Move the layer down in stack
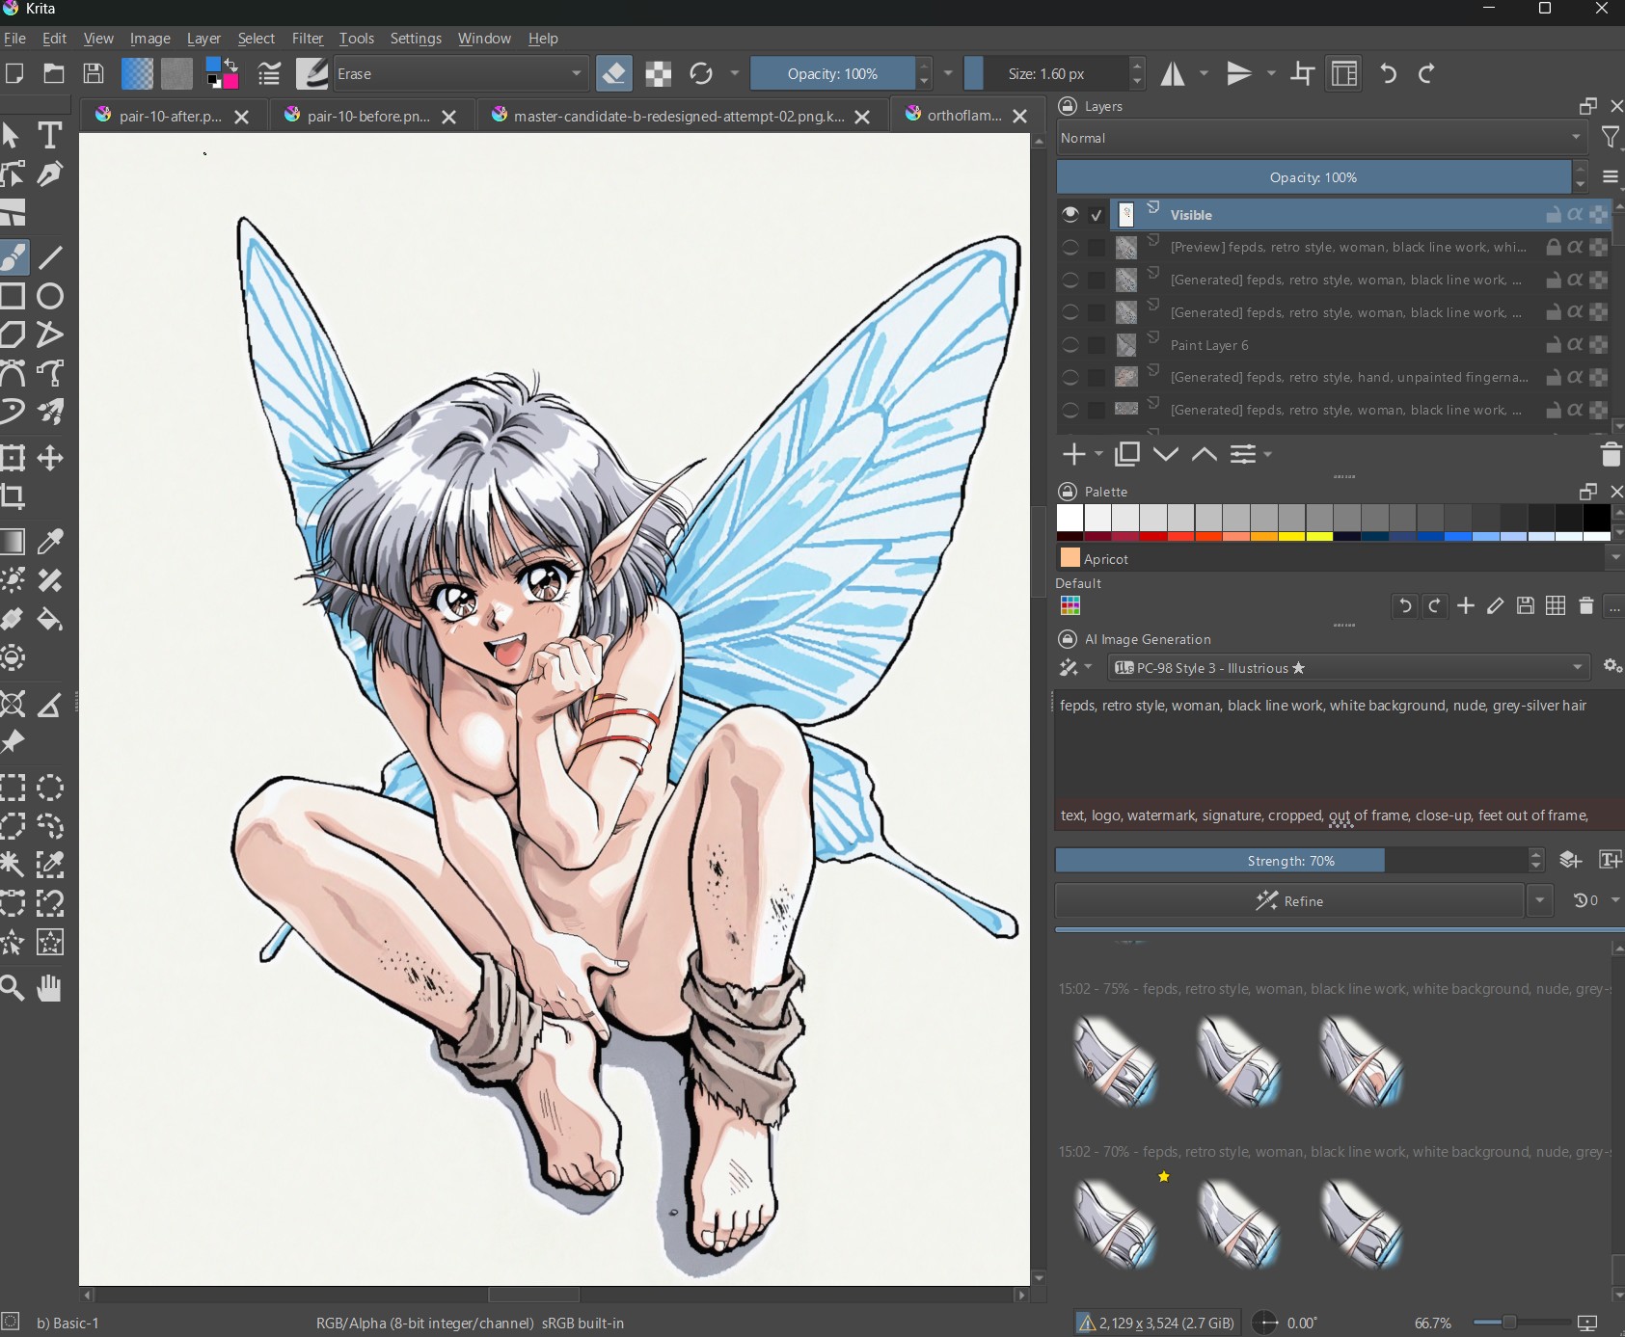 [x=1166, y=454]
